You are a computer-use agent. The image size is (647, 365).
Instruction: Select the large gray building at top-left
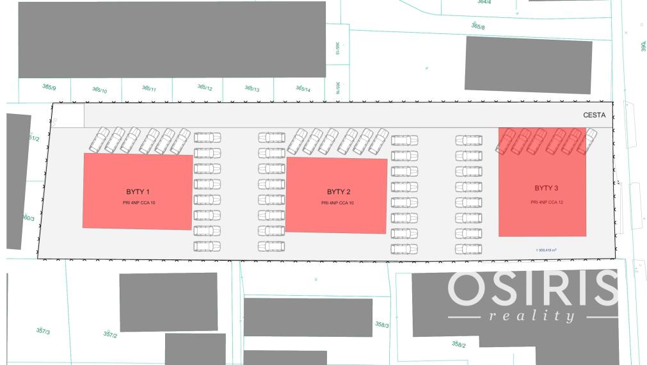(x=172, y=39)
